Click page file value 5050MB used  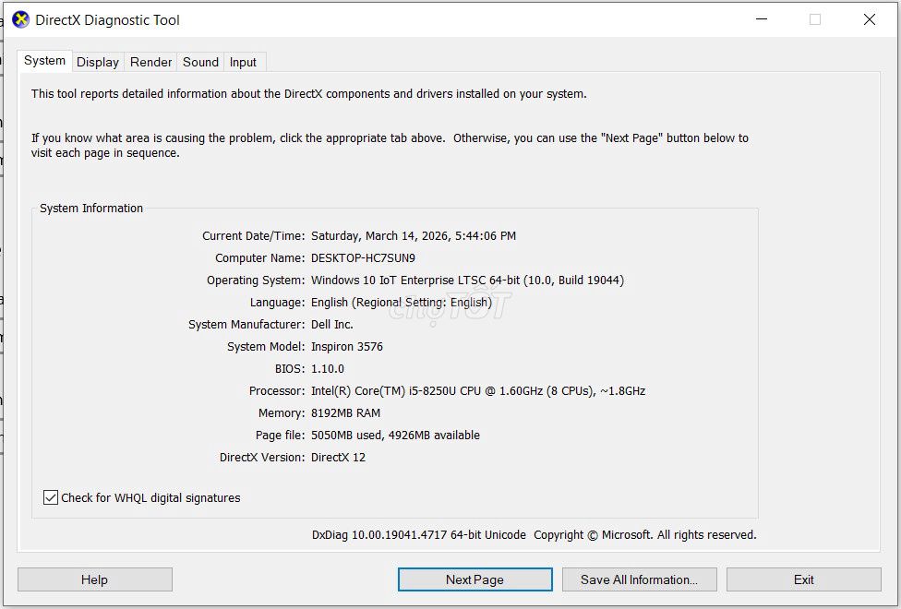[395, 436]
